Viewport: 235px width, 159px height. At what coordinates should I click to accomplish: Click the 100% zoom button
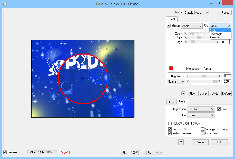tap(134, 152)
